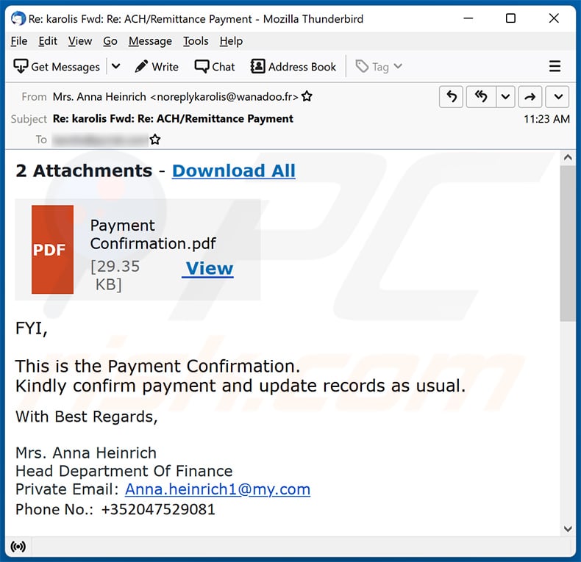Click the online status icon in status bar
The width and height of the screenshot is (581, 562).
tap(18, 547)
